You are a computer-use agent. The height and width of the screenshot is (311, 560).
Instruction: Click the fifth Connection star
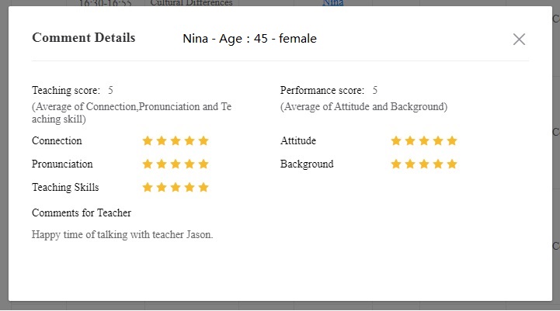[203, 141]
